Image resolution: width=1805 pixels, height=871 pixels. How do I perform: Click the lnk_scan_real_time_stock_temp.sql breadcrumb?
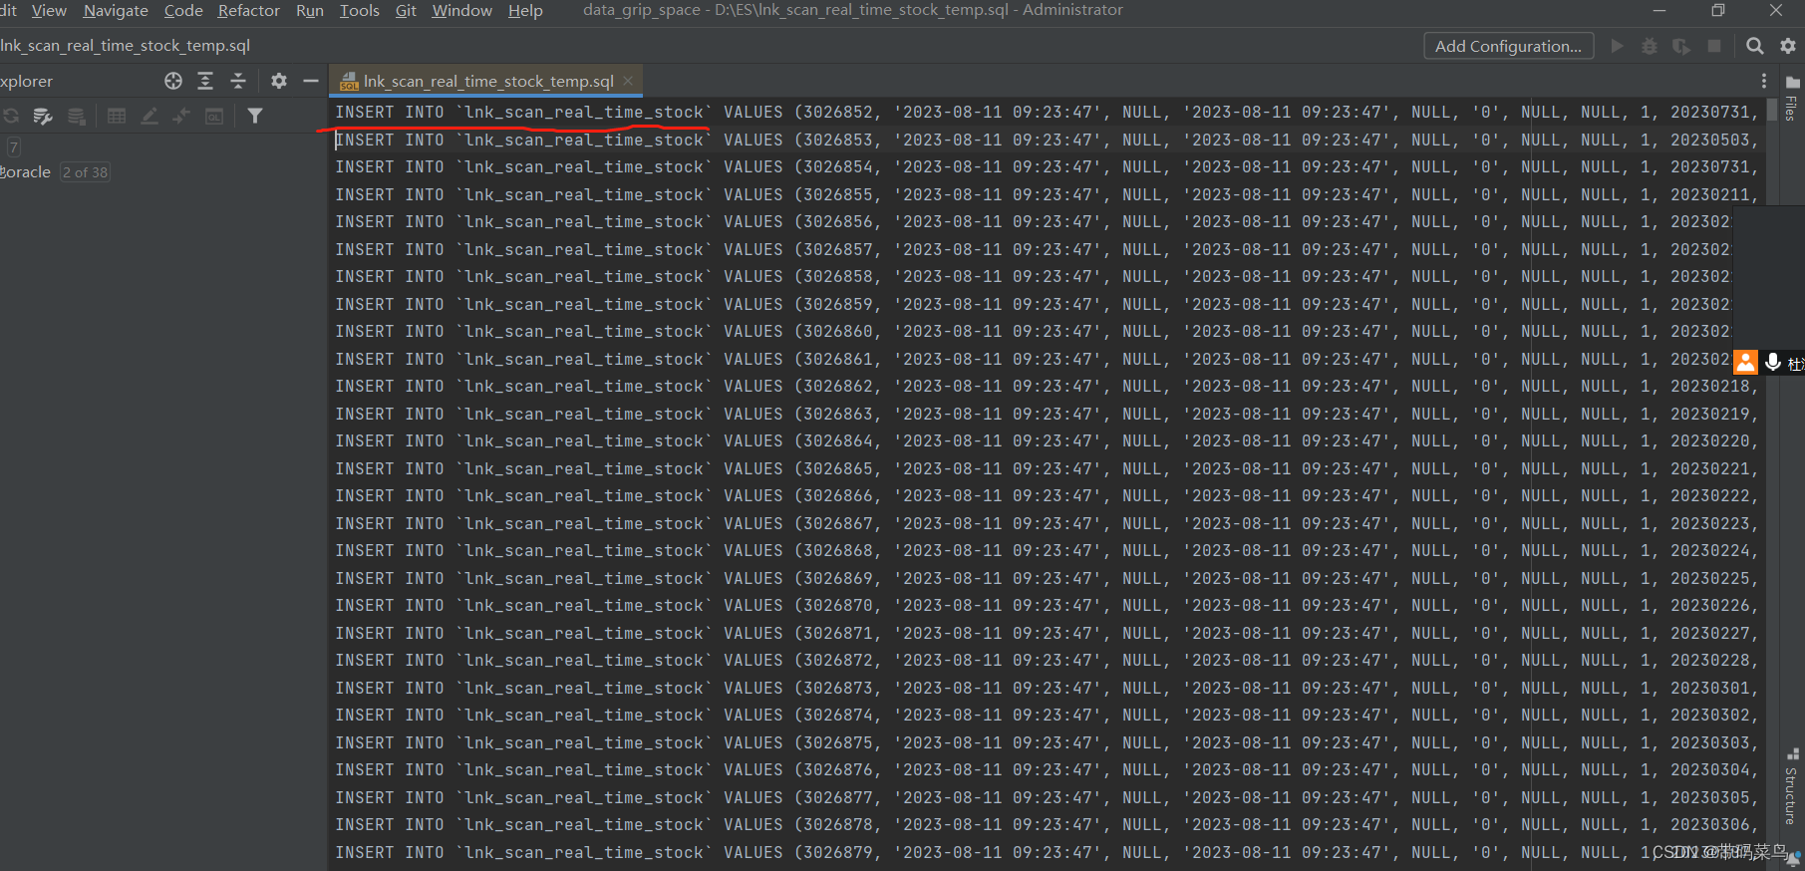pos(125,45)
